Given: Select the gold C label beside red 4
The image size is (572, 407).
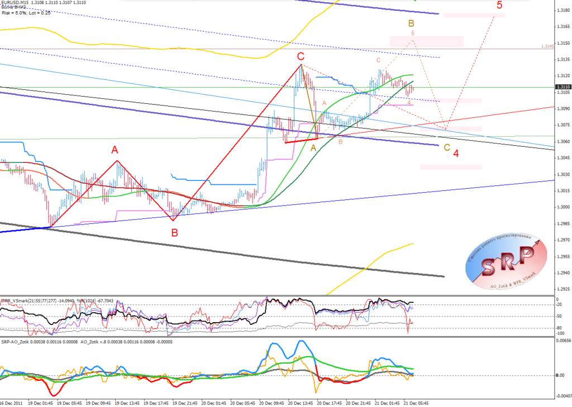Looking at the screenshot, I should [447, 148].
